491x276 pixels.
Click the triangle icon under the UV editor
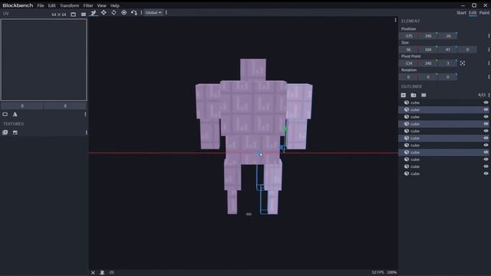coord(15,114)
